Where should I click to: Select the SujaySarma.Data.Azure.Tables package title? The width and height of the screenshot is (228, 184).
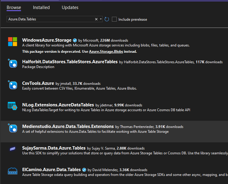pos(54,148)
